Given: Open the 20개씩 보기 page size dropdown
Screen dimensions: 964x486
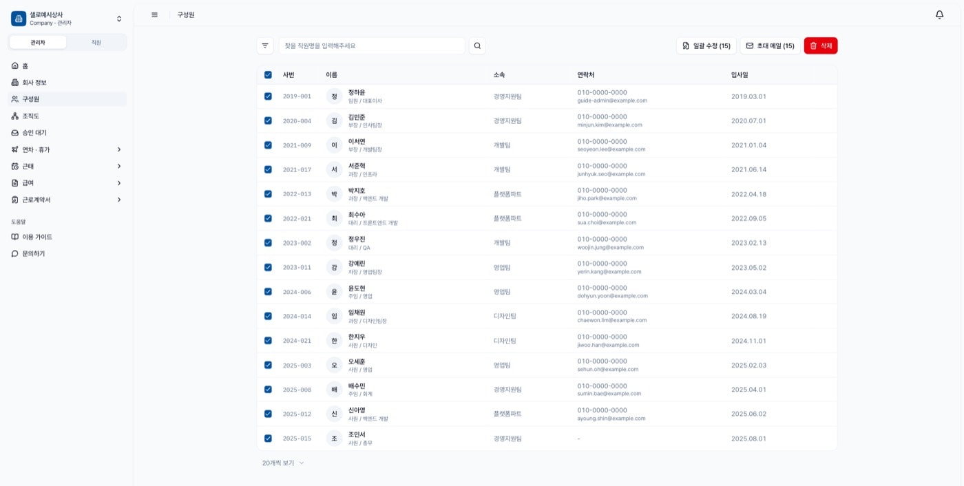Looking at the screenshot, I should pos(283,463).
